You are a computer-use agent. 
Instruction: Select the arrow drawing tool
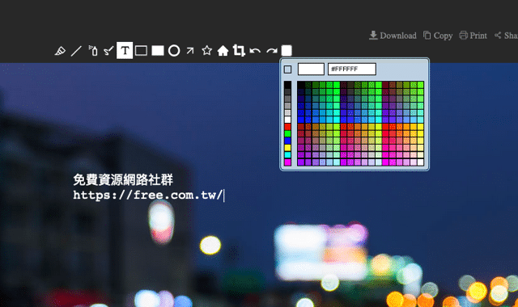click(x=190, y=51)
